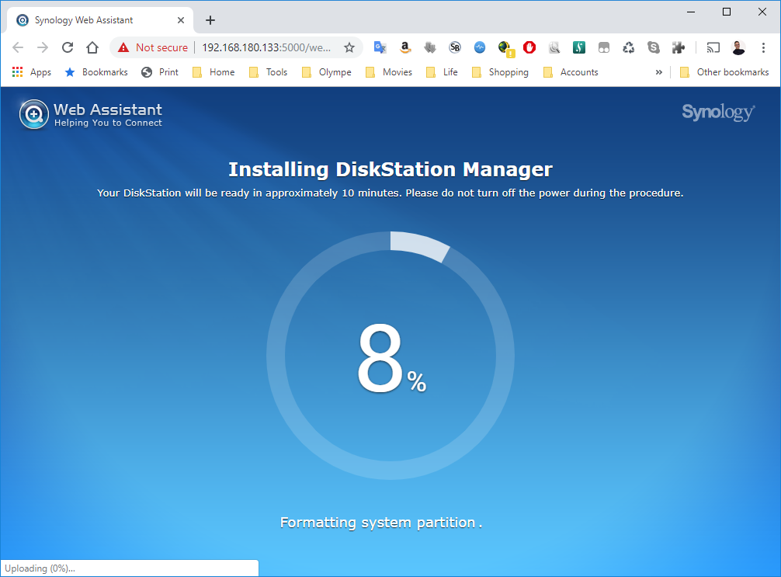Go back to the previous page

18,47
